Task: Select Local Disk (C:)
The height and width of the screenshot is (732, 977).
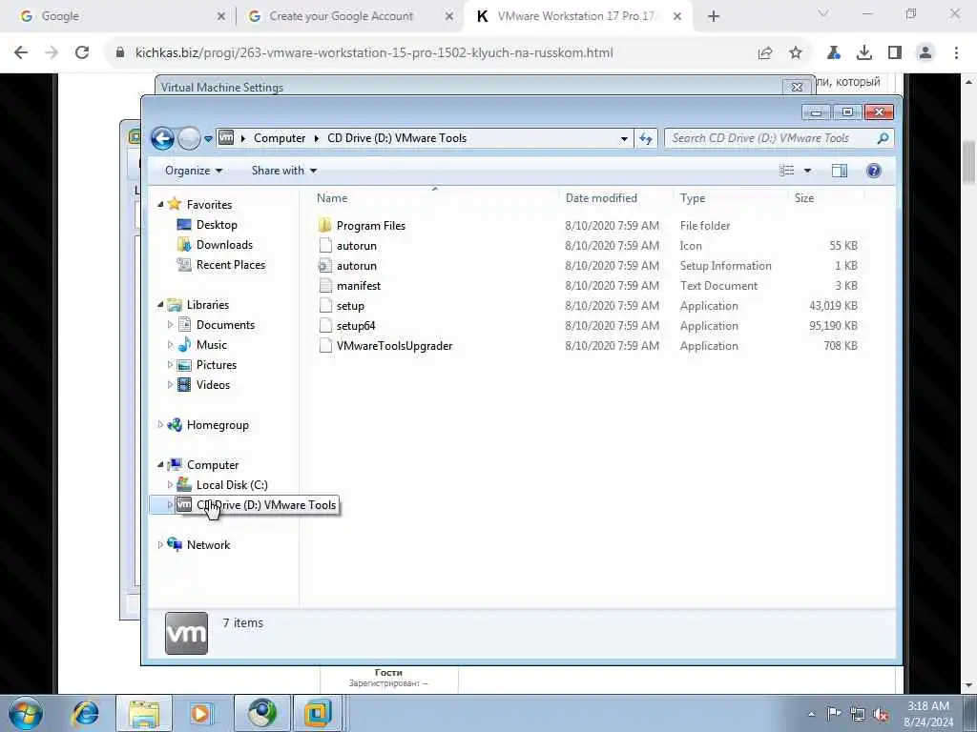Action: pos(232,484)
